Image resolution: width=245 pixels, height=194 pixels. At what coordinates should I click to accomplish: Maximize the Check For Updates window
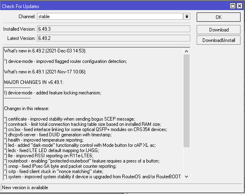coord(233,6)
